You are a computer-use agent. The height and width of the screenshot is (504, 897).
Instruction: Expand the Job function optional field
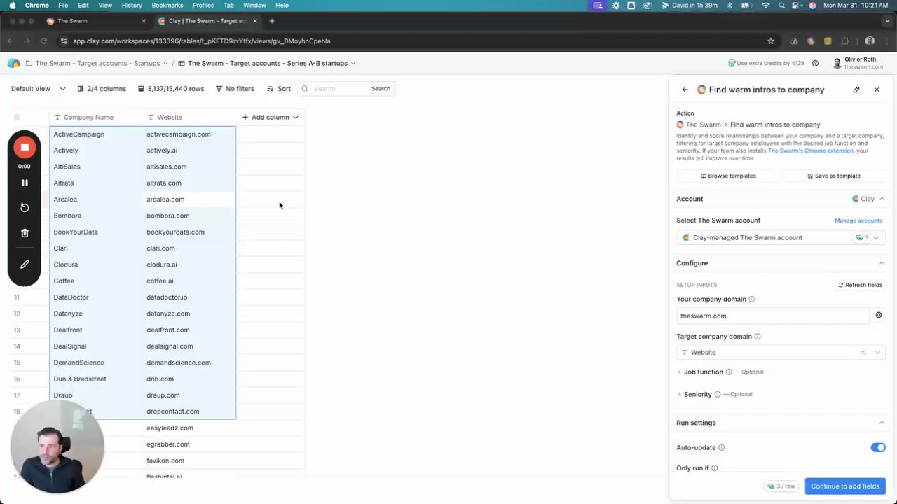click(679, 372)
